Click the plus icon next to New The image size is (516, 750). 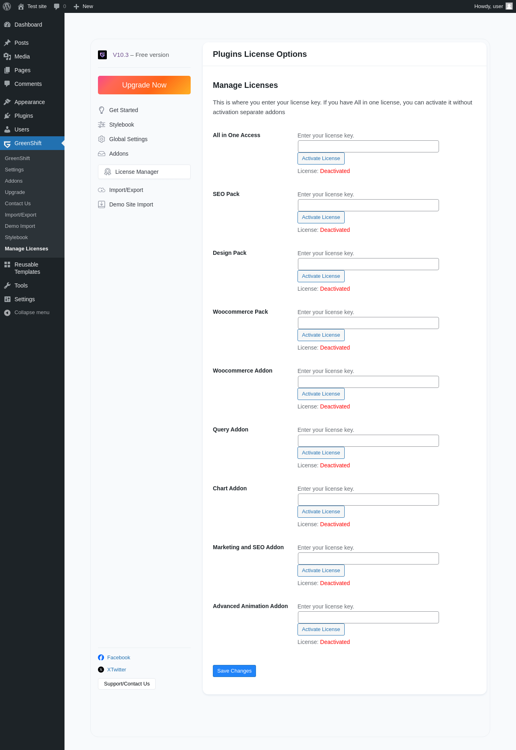point(76,6)
